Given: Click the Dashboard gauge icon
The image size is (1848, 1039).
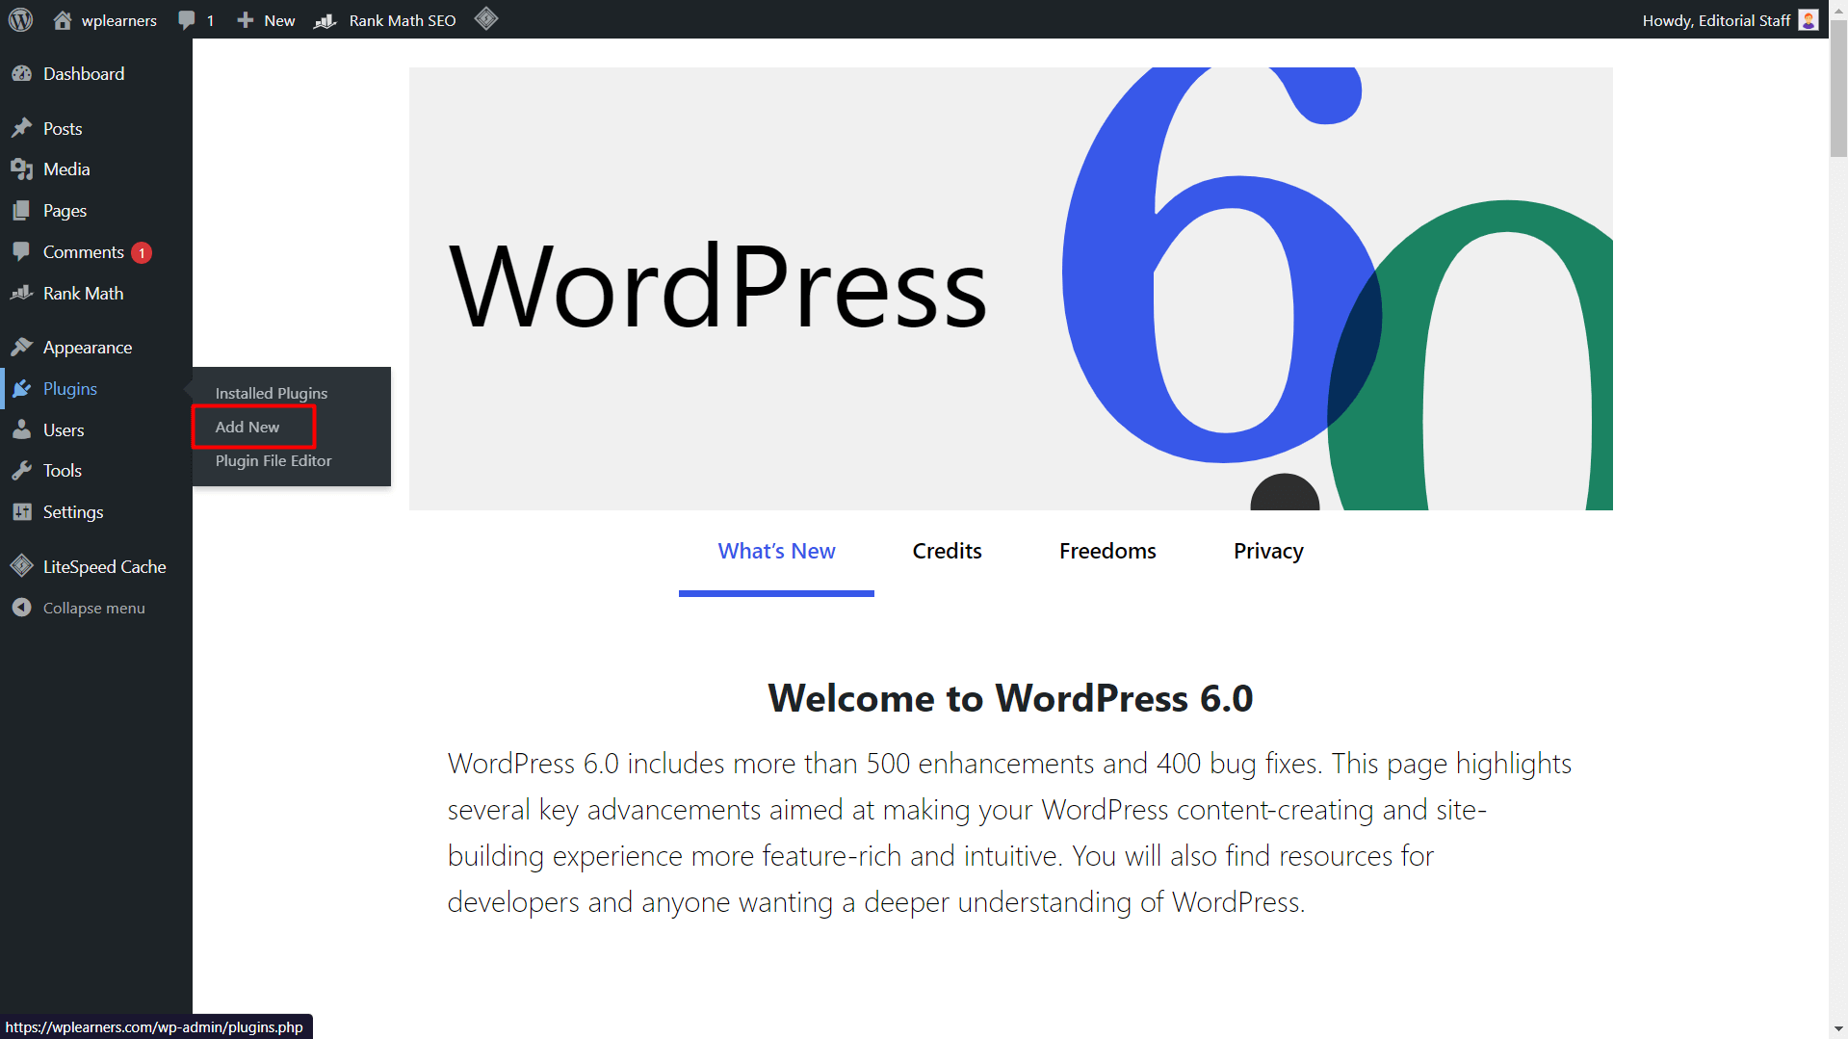Looking at the screenshot, I should click(x=22, y=74).
